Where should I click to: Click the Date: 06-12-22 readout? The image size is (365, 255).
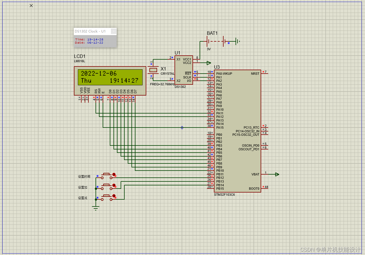pos(89,42)
